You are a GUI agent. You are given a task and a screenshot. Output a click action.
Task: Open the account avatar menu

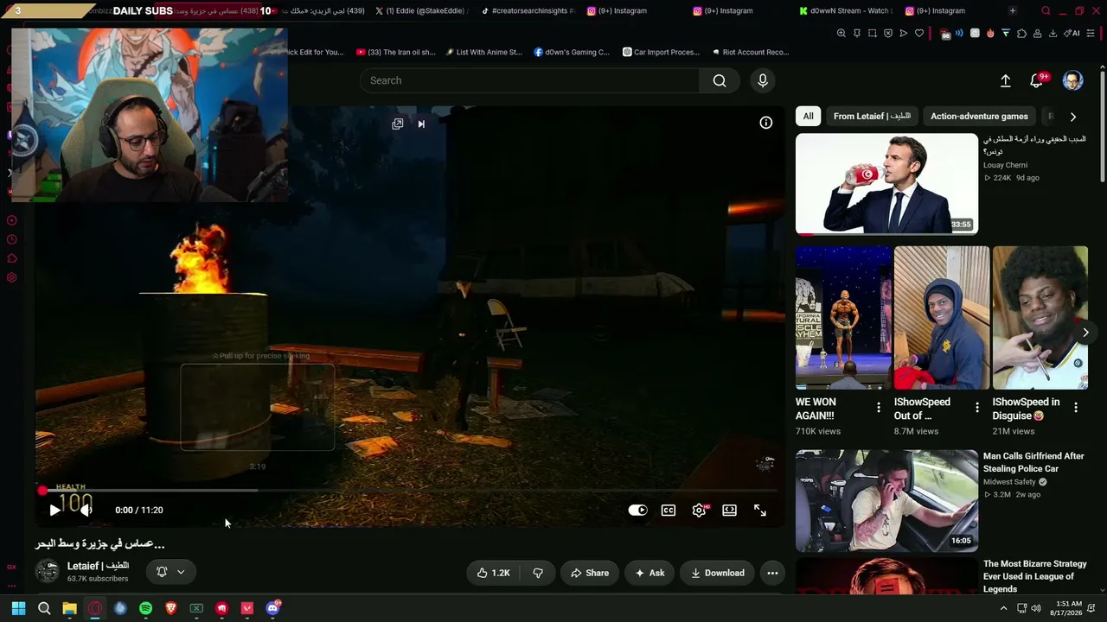1072,80
